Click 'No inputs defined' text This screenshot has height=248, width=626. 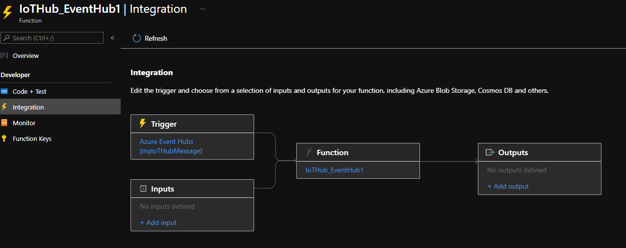pyautogui.click(x=167, y=206)
